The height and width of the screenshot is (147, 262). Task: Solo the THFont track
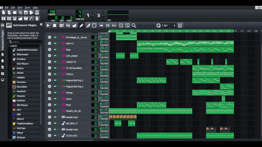pos(58,74)
